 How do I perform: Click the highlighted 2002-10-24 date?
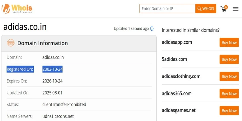coord(52,69)
